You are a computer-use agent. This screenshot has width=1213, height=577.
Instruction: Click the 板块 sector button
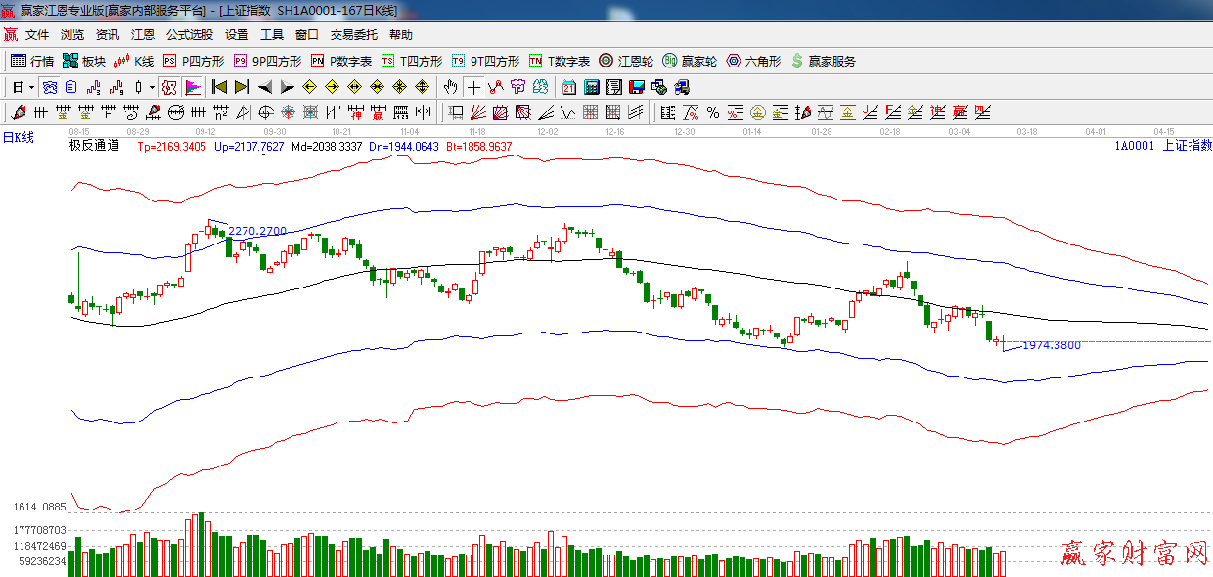pos(84,61)
